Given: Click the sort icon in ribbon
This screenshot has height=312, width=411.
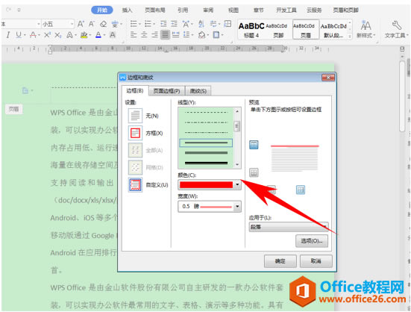Looking at the screenshot, I should (x=201, y=24).
